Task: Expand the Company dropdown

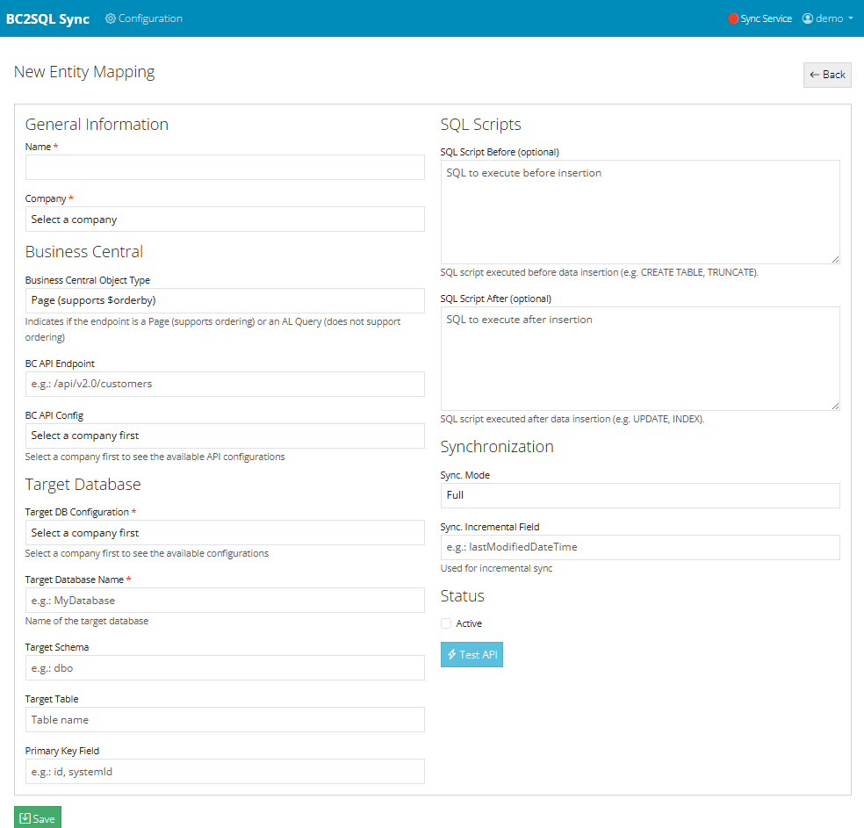Action: (225, 220)
